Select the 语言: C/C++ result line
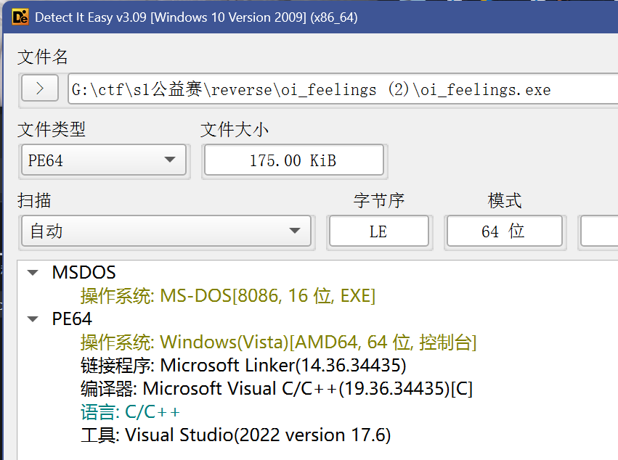This screenshot has height=460, width=618. [x=130, y=411]
